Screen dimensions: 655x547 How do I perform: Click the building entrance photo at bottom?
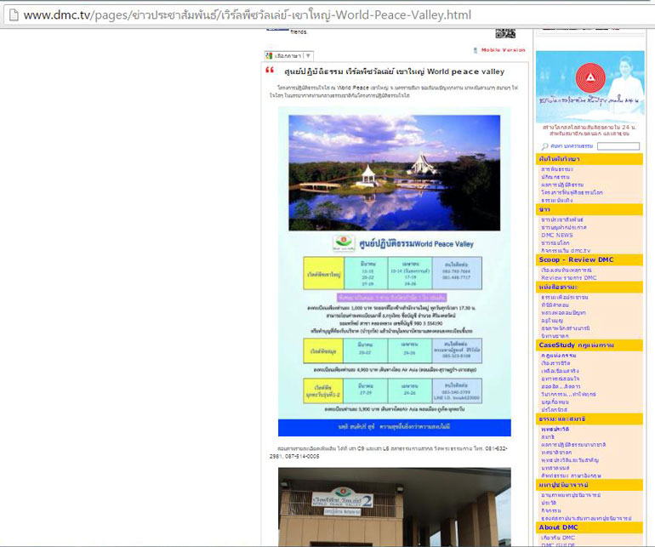(394, 507)
